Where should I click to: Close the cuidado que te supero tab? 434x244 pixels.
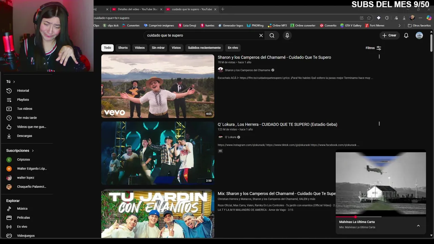[x=215, y=9]
